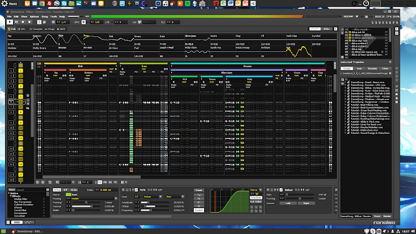Screen dimensions: 416x234
Task: Click the More button above effects list
Action: 12,190
